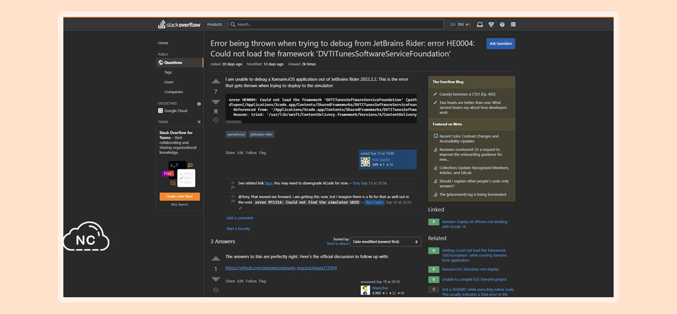
Task: Focus the Search input field
Action: pyautogui.click(x=336, y=24)
